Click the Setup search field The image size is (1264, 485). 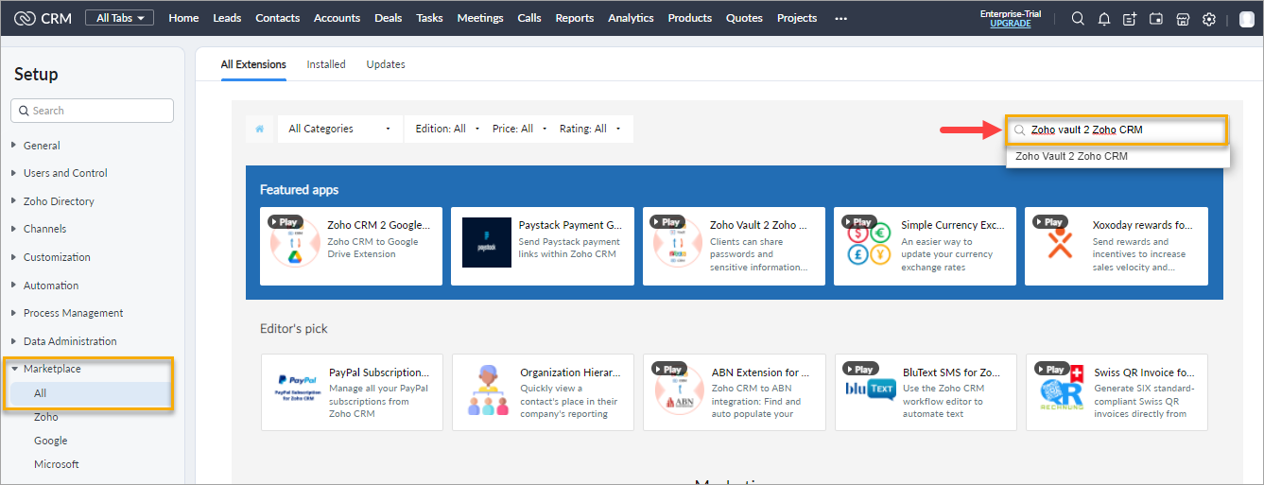coord(92,111)
